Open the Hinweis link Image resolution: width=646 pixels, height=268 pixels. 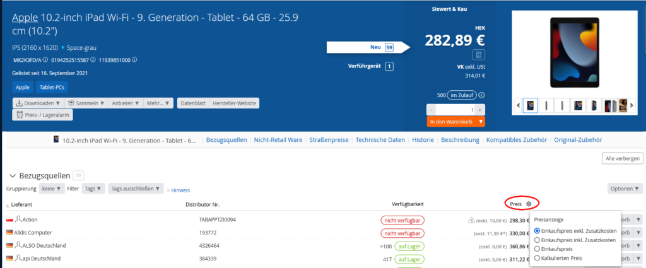(180, 190)
